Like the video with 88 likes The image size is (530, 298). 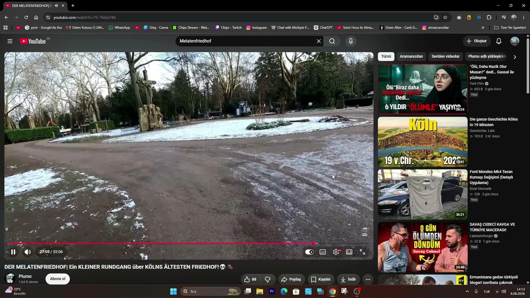click(x=250, y=279)
